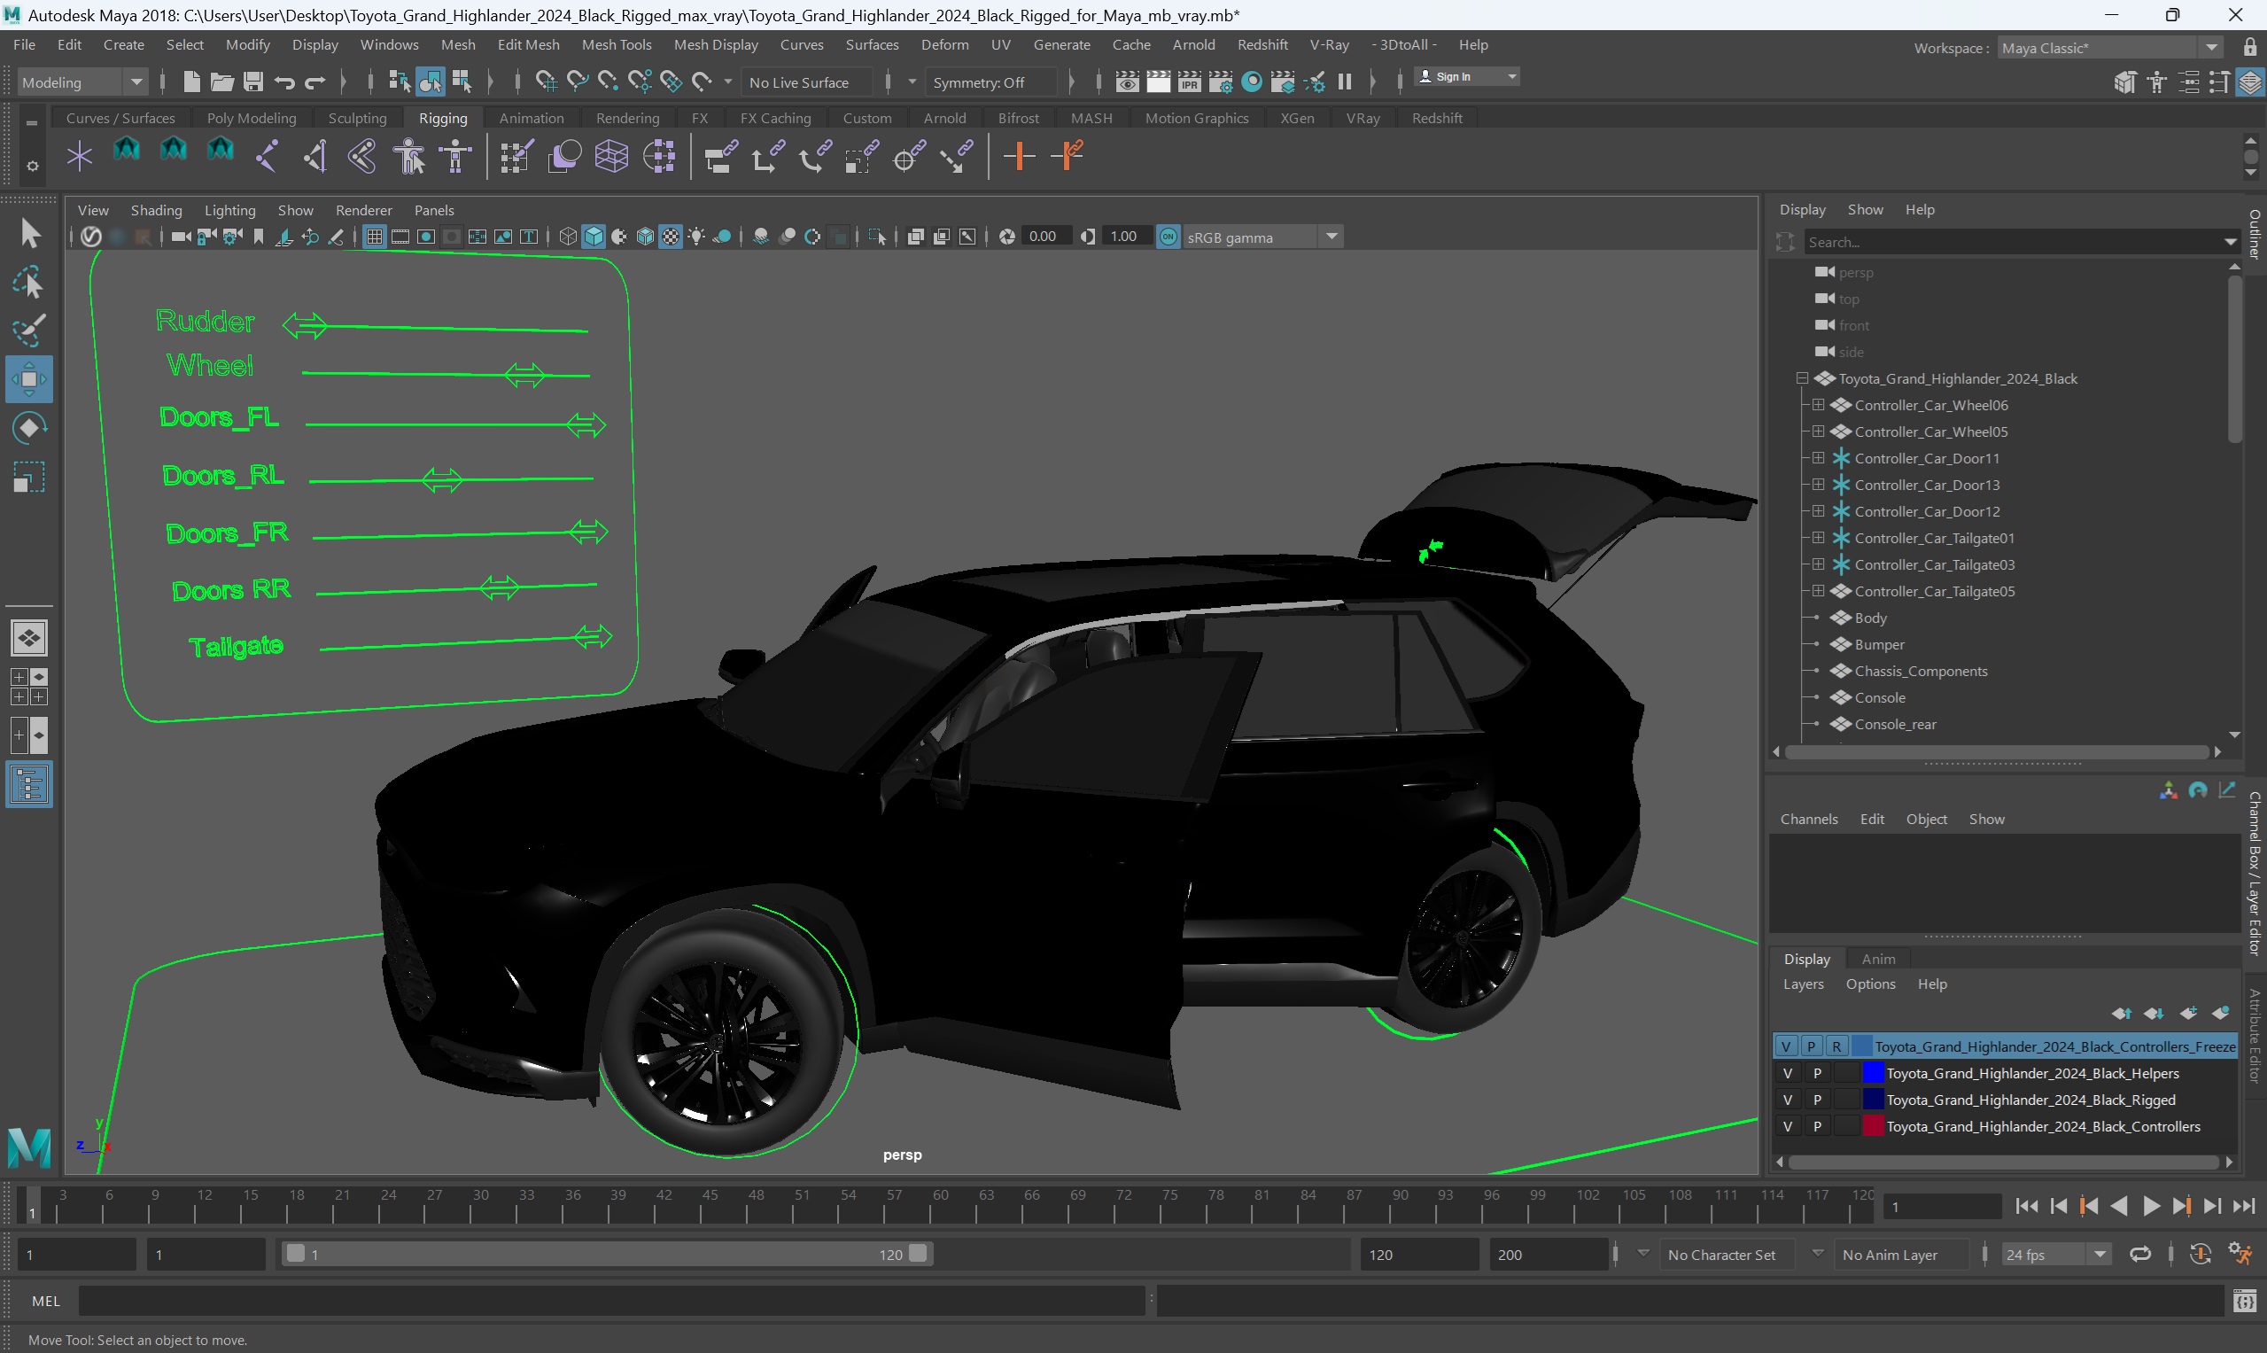Toggle visibility V of Black_Rigged layer
The image size is (2267, 1353).
pos(1787,1100)
